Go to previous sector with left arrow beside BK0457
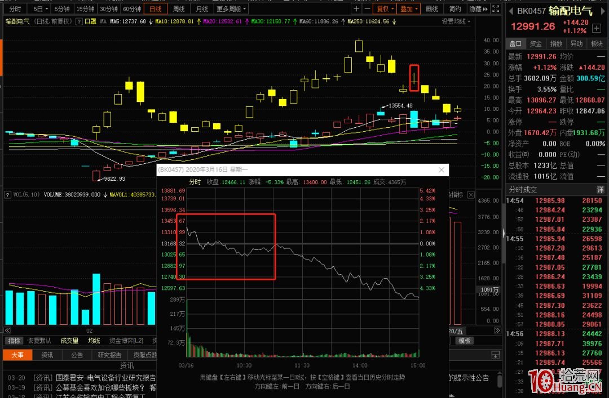609x398 pixels. click(x=511, y=11)
